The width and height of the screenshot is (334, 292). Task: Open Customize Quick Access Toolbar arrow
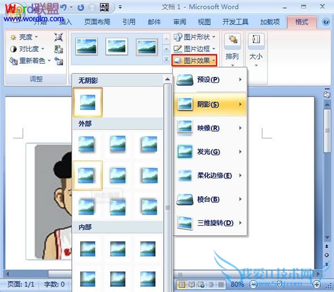(120, 7)
